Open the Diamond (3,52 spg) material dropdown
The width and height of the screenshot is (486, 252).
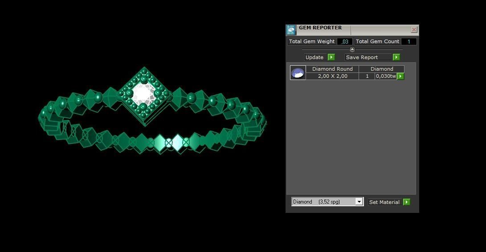click(x=327, y=202)
